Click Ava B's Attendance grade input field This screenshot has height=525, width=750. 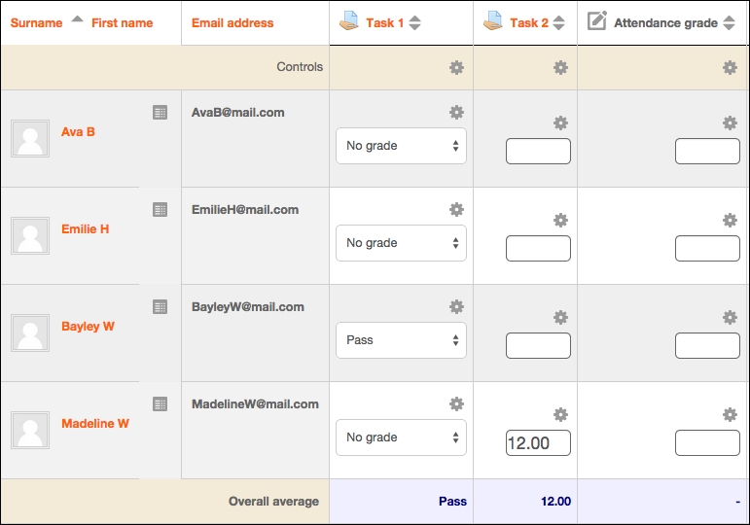[x=707, y=152]
